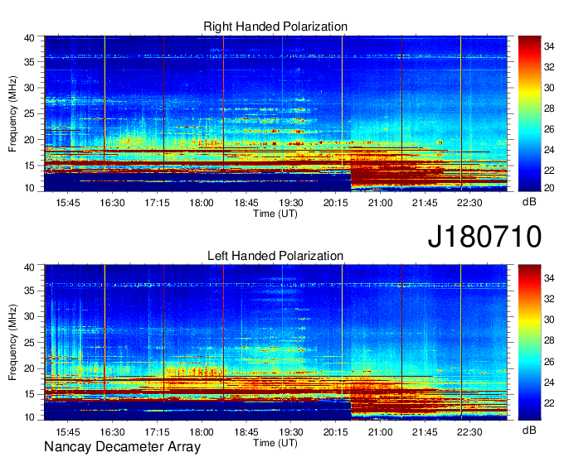Screen dimensions: 564x457
Task: Click the right-handed spectrogram image
Action: (275, 113)
